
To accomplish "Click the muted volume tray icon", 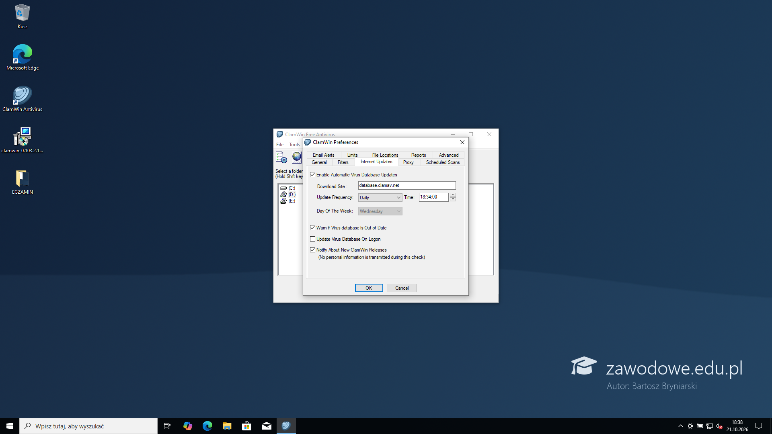I will (719, 426).
